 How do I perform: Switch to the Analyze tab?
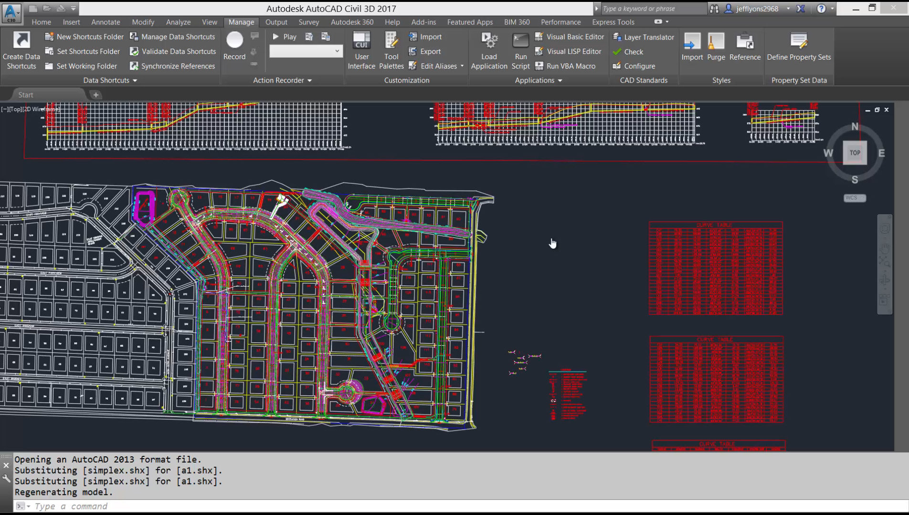click(178, 22)
